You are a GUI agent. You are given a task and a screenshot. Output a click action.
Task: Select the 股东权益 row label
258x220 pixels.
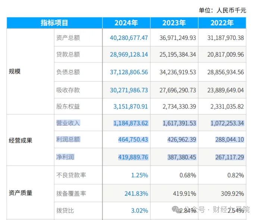point(68,107)
